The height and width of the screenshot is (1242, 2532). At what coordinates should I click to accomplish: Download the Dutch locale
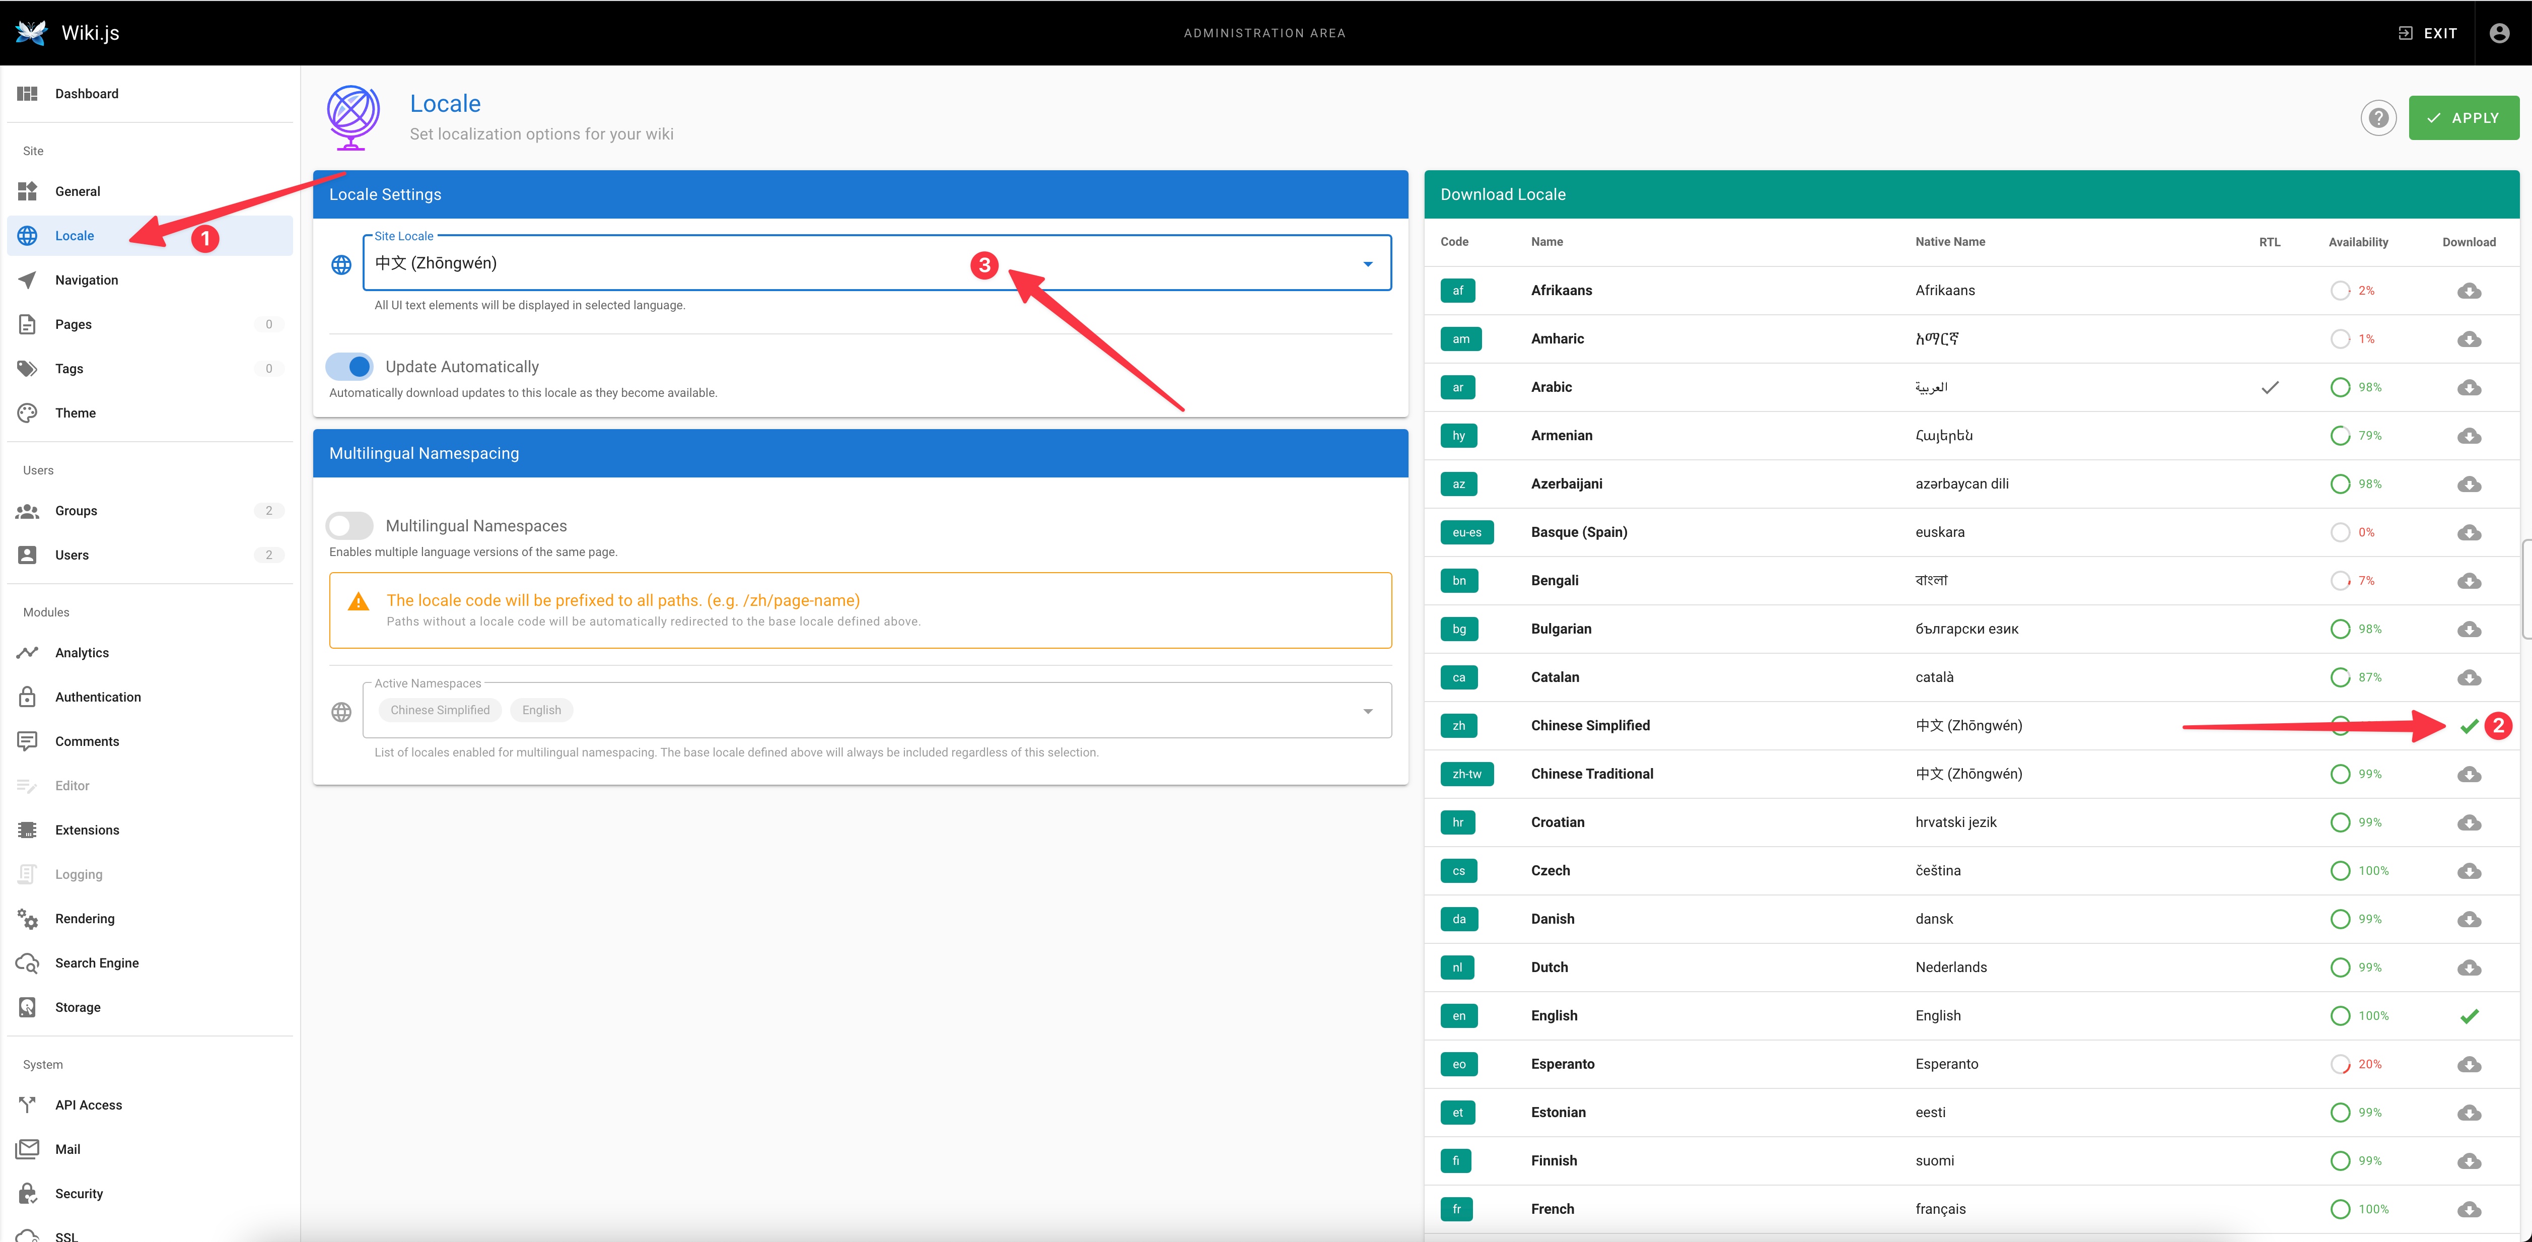[x=2469, y=968]
